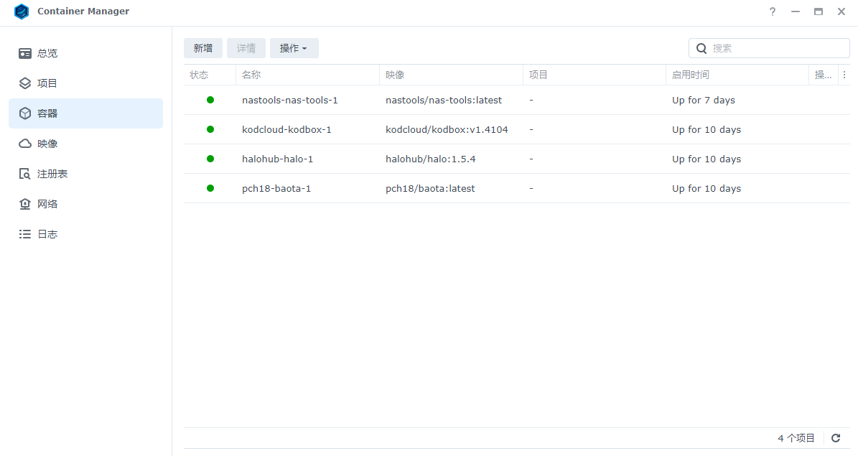Screen dimensions: 858x456
Task: Click the Container Manager logo icon
Action: pyautogui.click(x=22, y=11)
